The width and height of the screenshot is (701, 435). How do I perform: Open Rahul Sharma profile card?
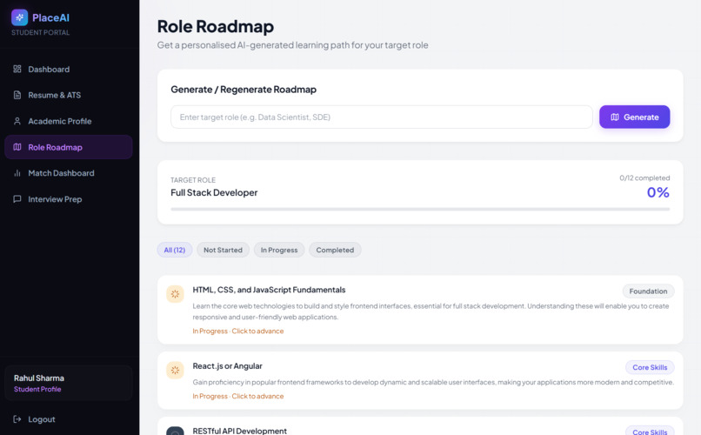(69, 383)
